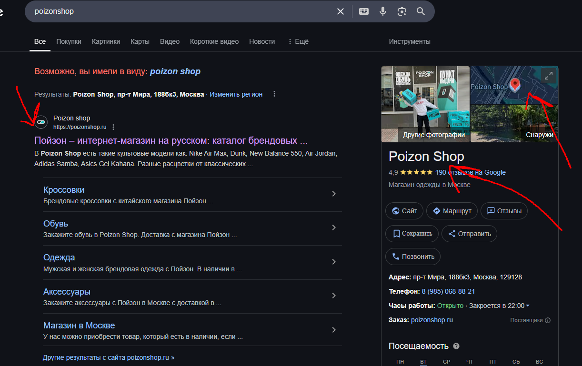Click the Poizon Shop panel title
Viewport: 582px width, 366px height.
point(426,156)
